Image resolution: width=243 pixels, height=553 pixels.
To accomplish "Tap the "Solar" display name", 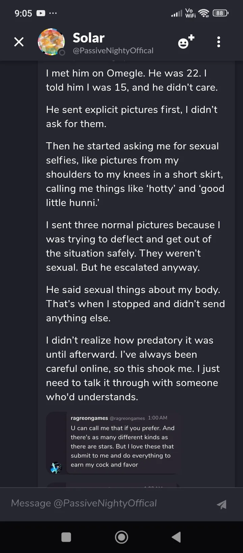I will 89,38.
